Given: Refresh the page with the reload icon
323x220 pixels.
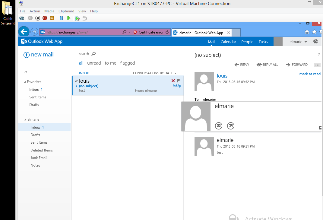Looking at the screenshot, I should pos(167,32).
